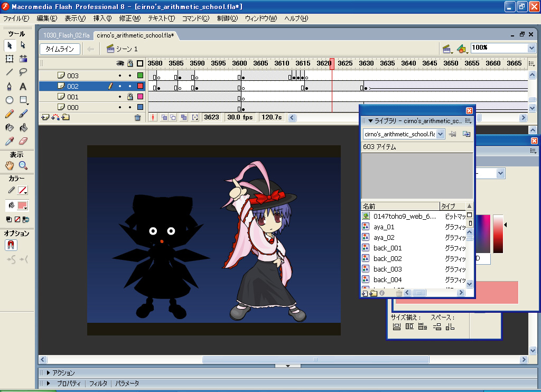The width and height of the screenshot is (541, 392).
Task: Click the stroke color swatch
Action: click(22, 190)
